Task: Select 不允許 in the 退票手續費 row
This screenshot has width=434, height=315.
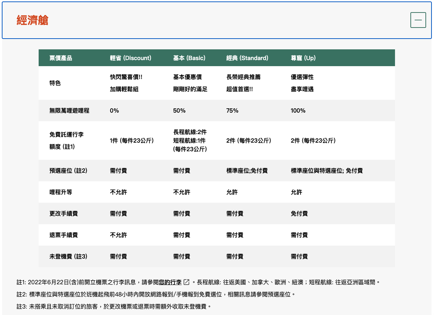Action: coord(118,235)
